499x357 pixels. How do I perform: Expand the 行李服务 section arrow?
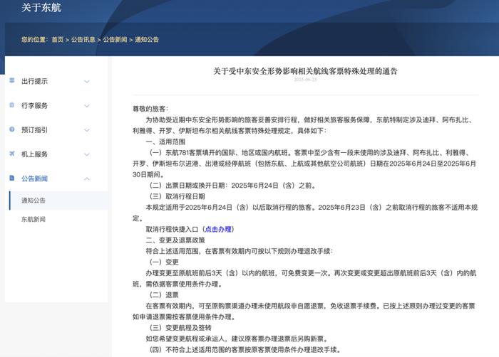click(x=87, y=105)
